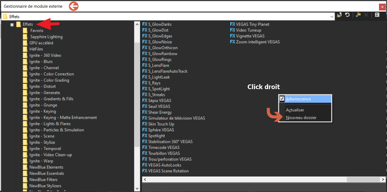Click the folder icon beside Ignite - Keying

click(25, 111)
